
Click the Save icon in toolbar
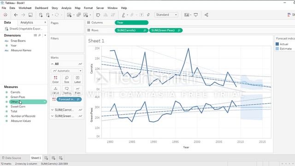[30, 15]
